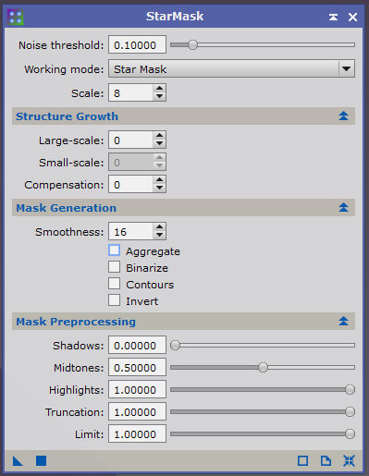Increase Large-scale value with up arrow

click(x=159, y=136)
